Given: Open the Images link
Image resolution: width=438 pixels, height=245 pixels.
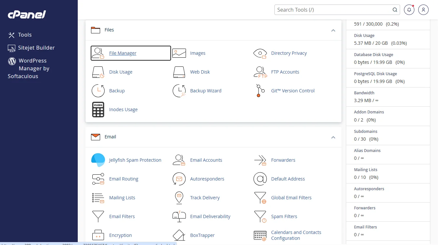Looking at the screenshot, I should pyautogui.click(x=198, y=53).
